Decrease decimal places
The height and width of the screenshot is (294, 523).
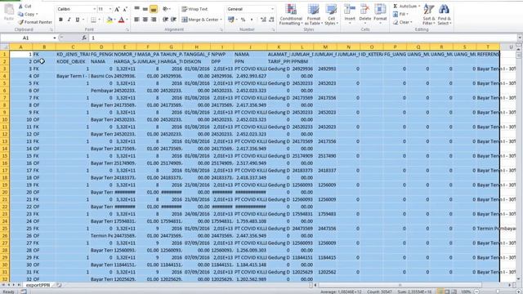click(x=272, y=20)
